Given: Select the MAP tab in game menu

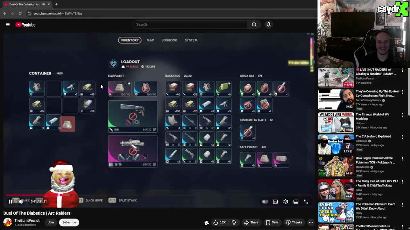Looking at the screenshot, I should (x=150, y=40).
